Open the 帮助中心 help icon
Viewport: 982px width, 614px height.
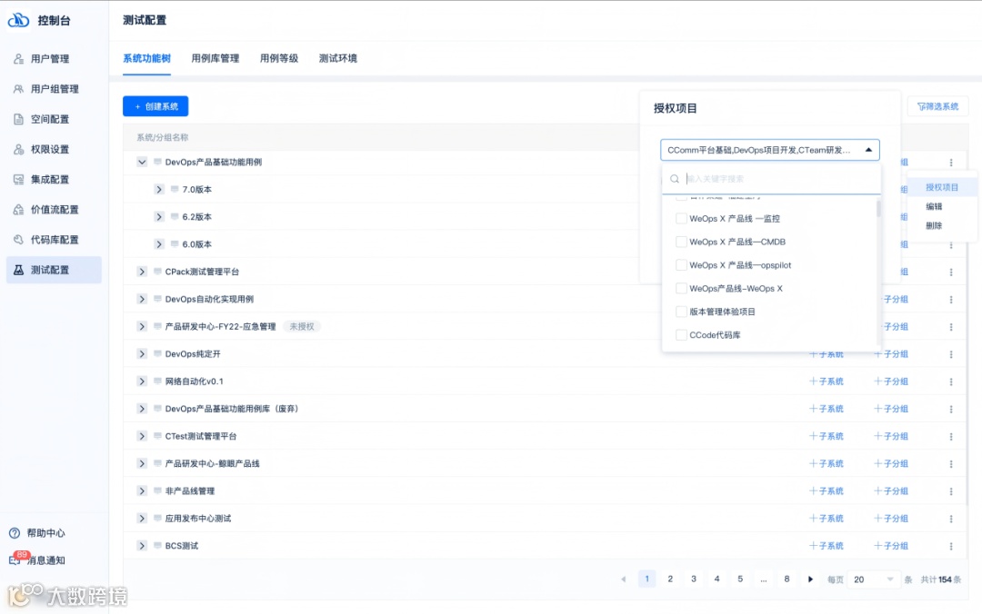point(15,533)
